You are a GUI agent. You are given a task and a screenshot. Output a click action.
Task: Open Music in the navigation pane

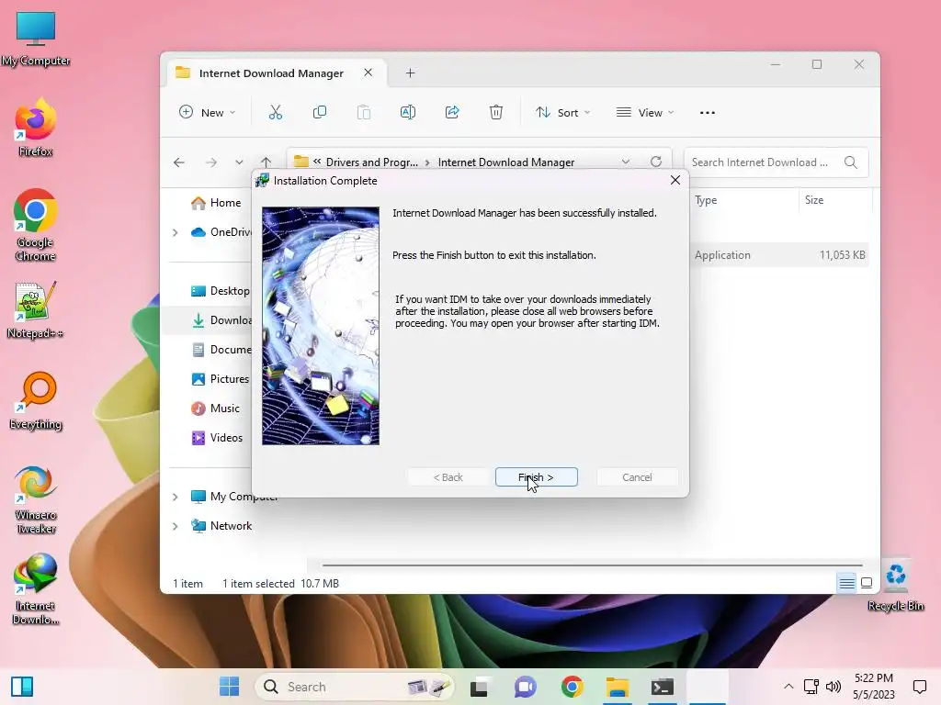pyautogui.click(x=215, y=408)
